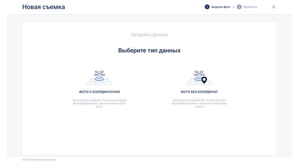Click the Skyeer Data processing footer text
This screenshot has height=162, width=299.
pyautogui.click(x=39, y=159)
